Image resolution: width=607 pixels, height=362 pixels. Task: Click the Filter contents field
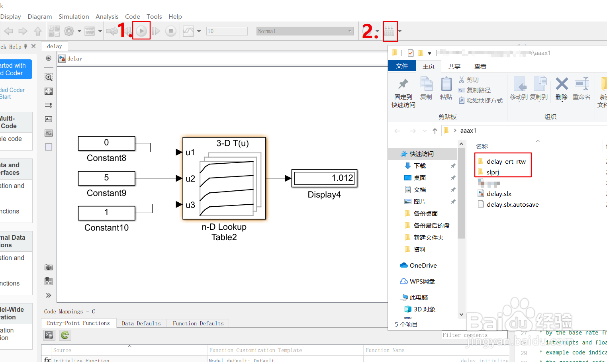click(x=475, y=335)
